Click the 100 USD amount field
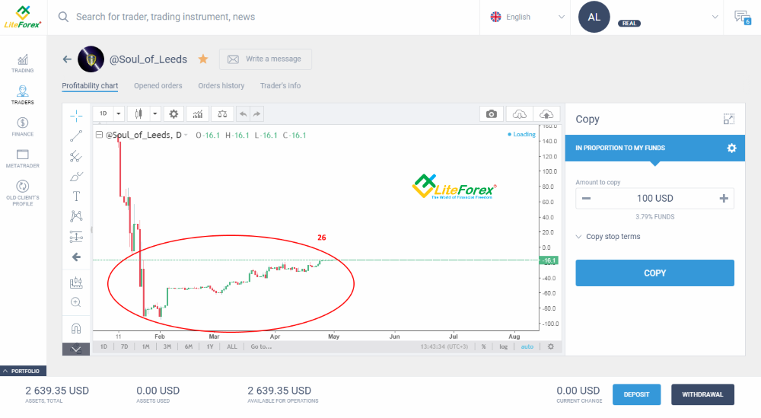Viewport: 761px width, 418px height. [654, 198]
